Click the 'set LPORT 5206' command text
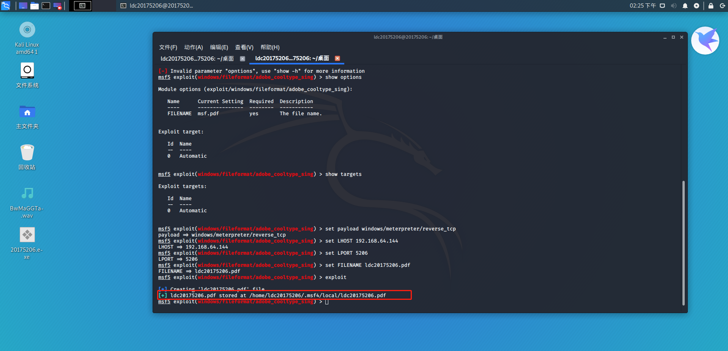The image size is (728, 351). [346, 253]
